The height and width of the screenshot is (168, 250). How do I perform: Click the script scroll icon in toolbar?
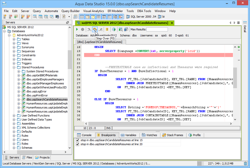[75, 16]
